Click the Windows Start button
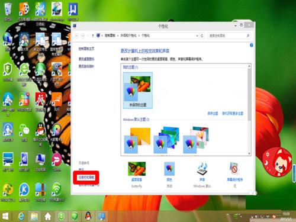Screen dimensions: 296x222 (x=5, y=217)
